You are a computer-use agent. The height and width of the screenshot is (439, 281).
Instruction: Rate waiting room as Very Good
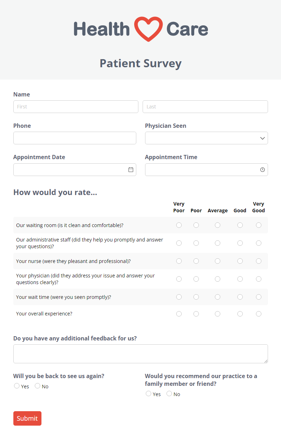259,225
